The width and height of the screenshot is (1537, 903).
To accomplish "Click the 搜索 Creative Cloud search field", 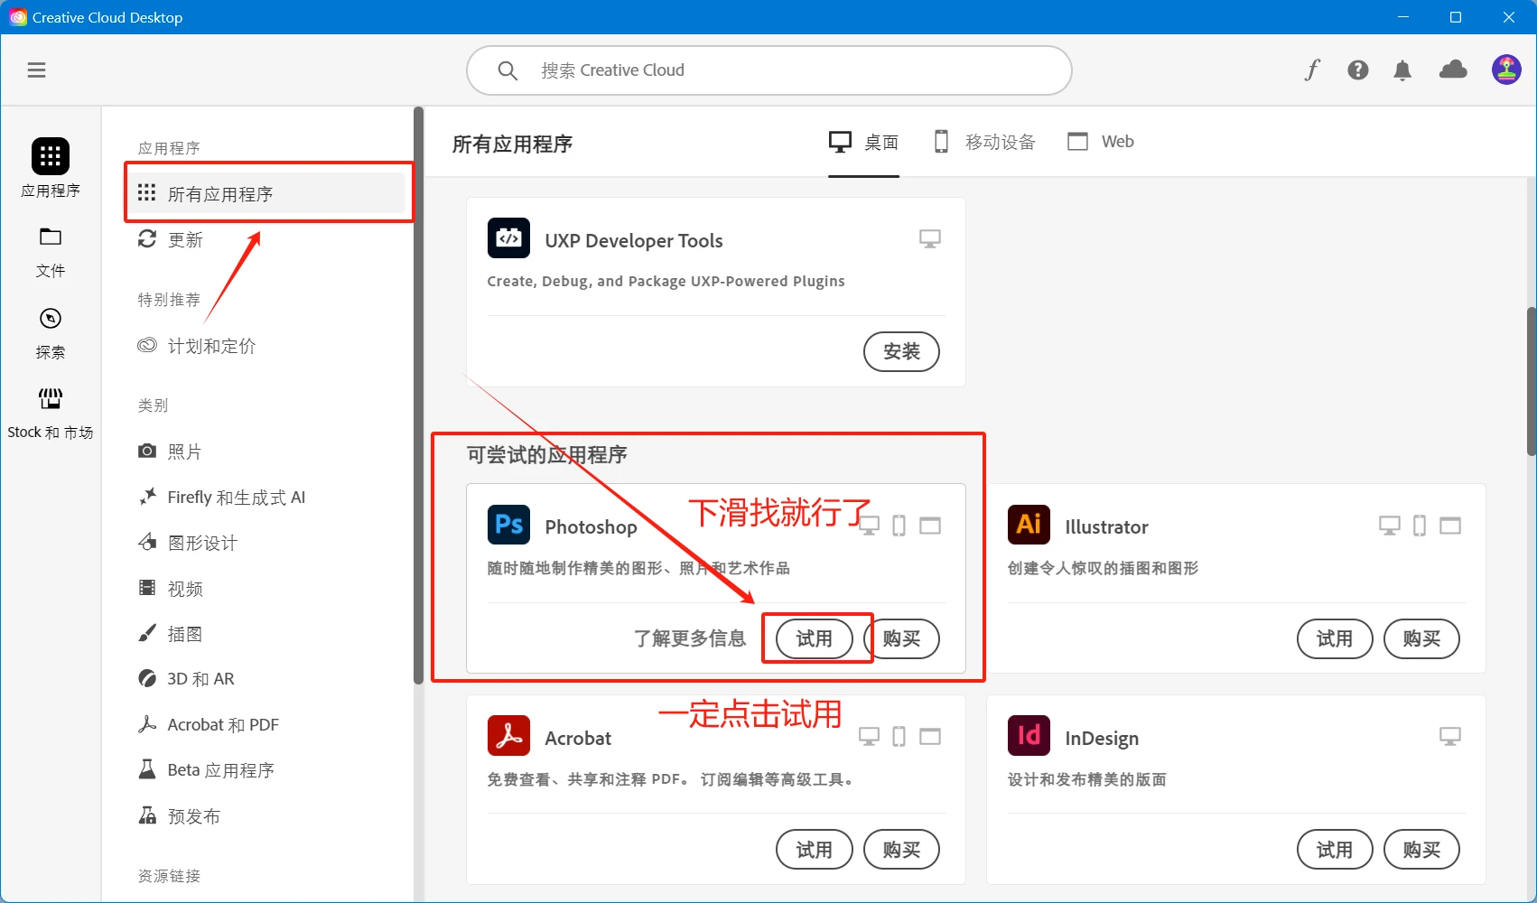I will (x=769, y=70).
